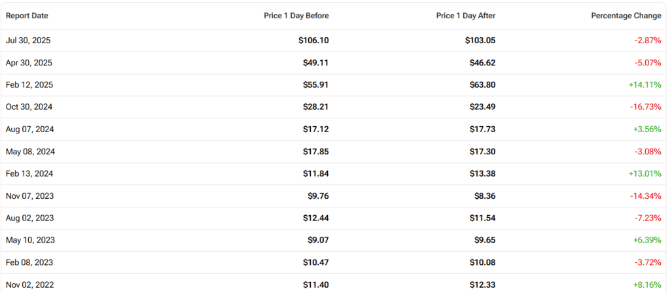The image size is (670, 293).
Task: Select the Jul 30, 2025 report date
Action: pos(28,41)
